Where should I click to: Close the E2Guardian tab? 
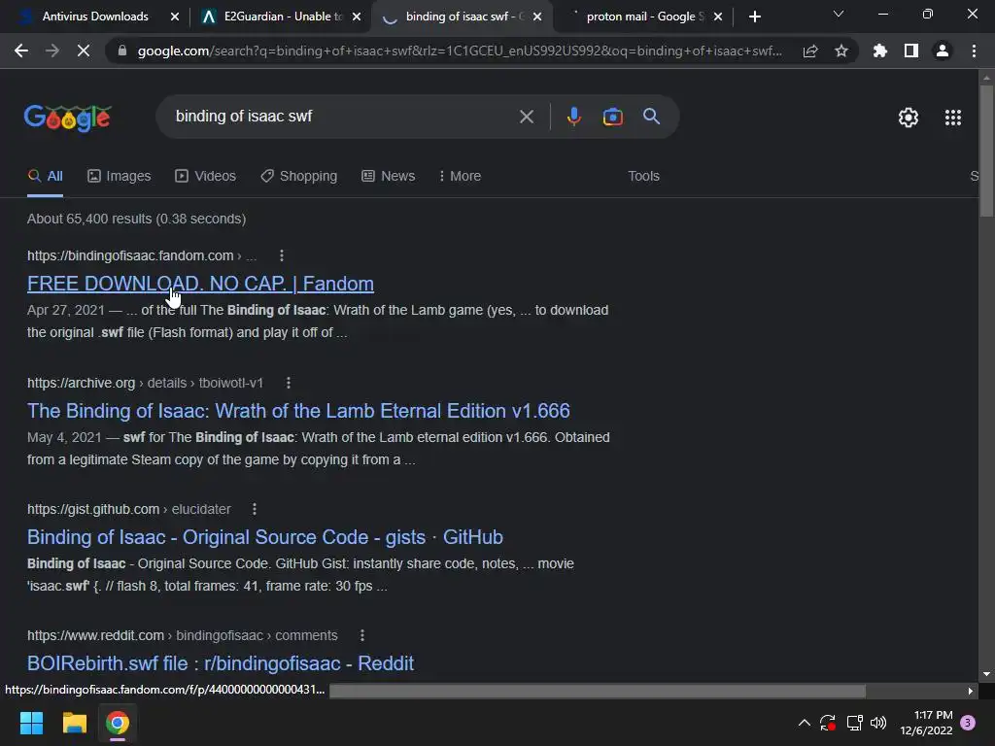click(357, 17)
